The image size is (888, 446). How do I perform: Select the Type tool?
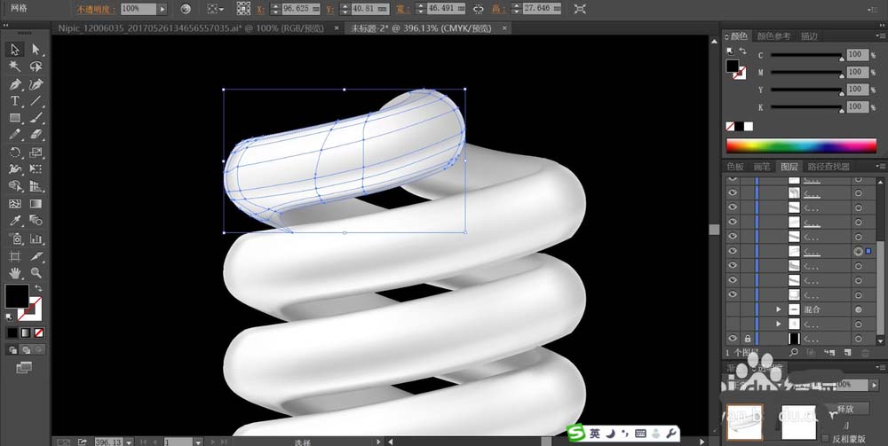pyautogui.click(x=15, y=101)
